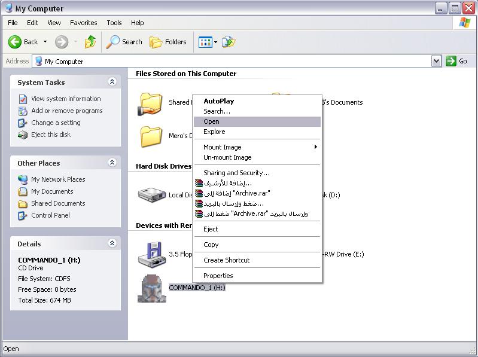Open the Search toolbar button
The width and height of the screenshot is (478, 357).
tap(124, 42)
